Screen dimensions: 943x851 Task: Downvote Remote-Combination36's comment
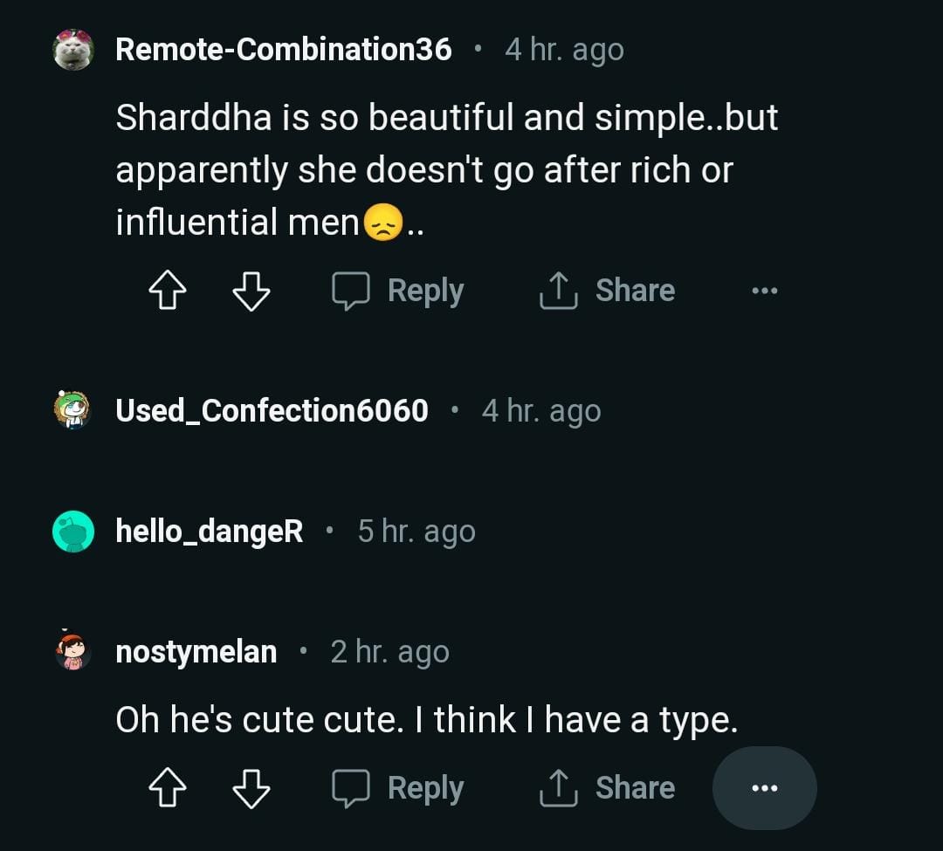pyautogui.click(x=251, y=291)
